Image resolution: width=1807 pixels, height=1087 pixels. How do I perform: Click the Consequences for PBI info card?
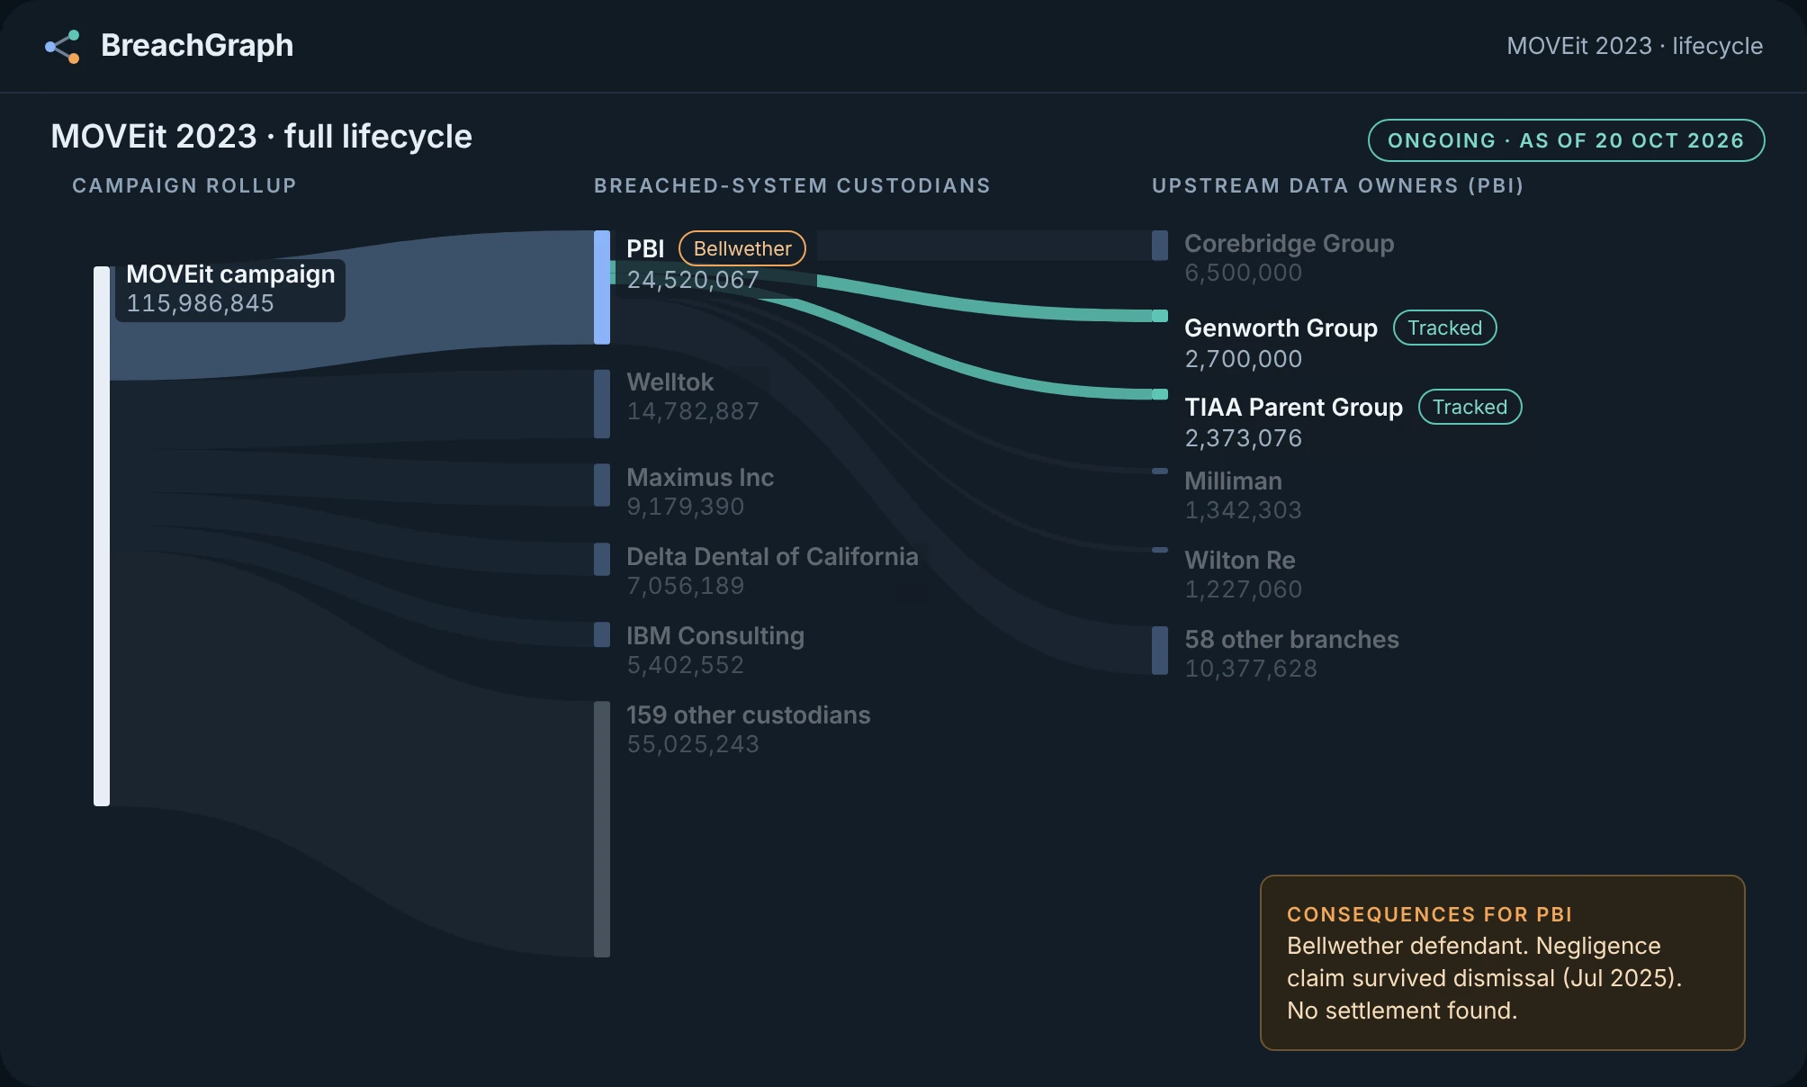pyautogui.click(x=1503, y=963)
